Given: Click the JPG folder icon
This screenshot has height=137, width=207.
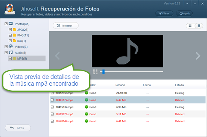Looking at the screenshot, I should click(x=14, y=29).
